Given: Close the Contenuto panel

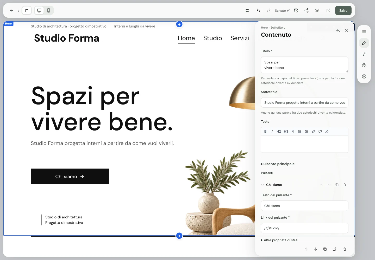Looking at the screenshot, I should coord(346,30).
